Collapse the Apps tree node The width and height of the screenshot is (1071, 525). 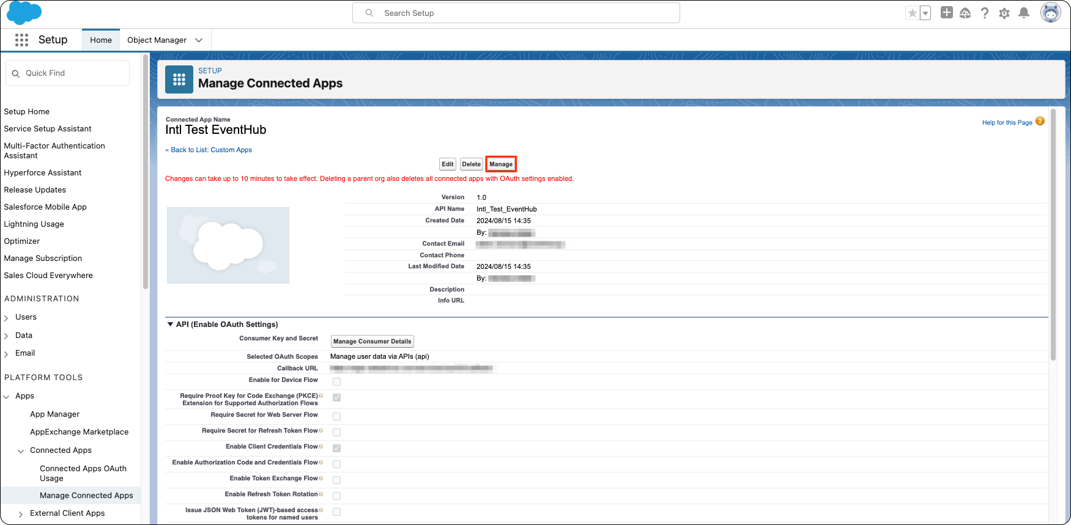[6, 397]
